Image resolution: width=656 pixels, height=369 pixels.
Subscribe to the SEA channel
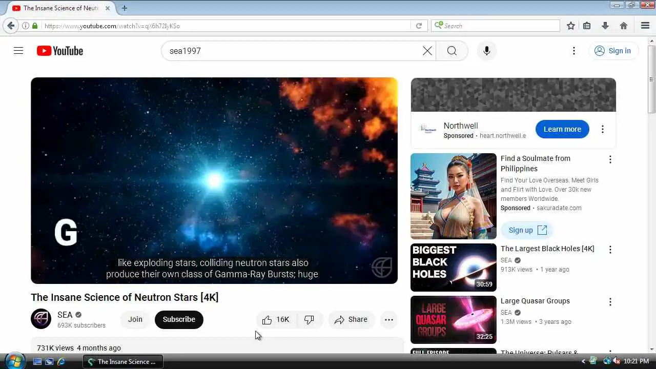coord(179,319)
